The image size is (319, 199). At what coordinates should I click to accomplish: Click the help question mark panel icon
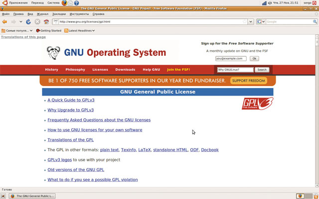click(x=76, y=3)
